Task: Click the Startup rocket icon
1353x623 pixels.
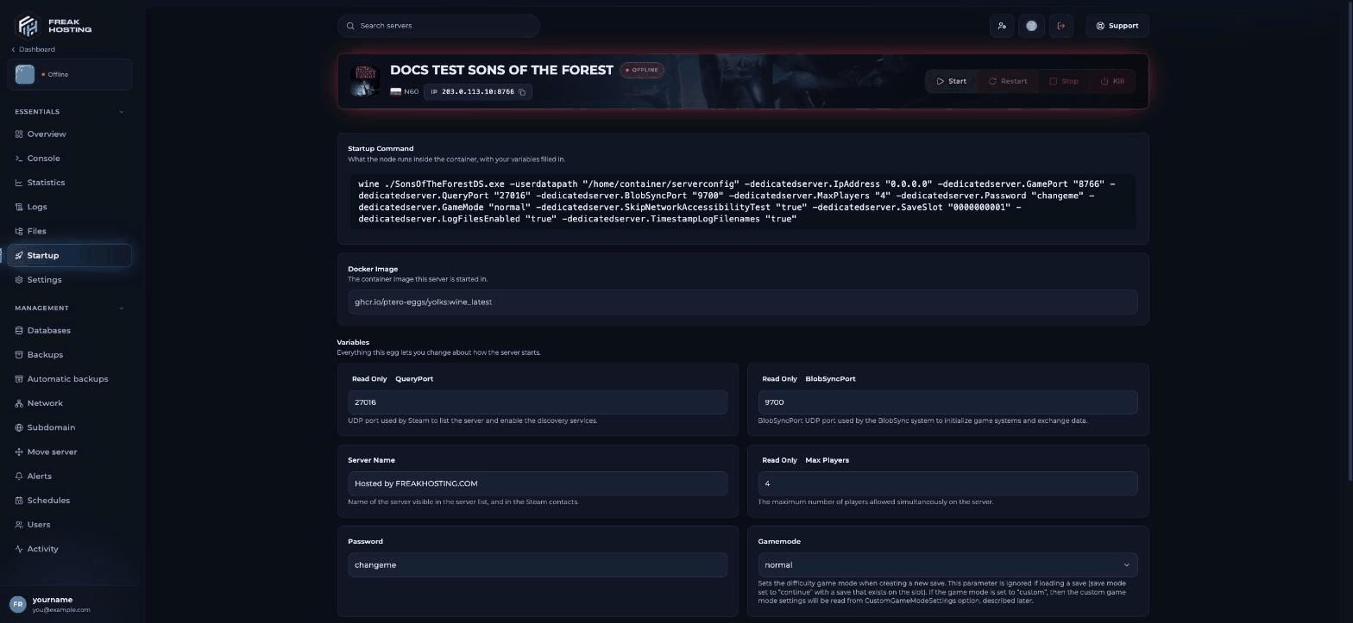Action: pos(19,256)
